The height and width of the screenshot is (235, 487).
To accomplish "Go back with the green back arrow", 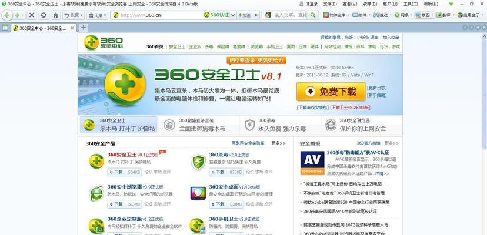I will click(7, 15).
